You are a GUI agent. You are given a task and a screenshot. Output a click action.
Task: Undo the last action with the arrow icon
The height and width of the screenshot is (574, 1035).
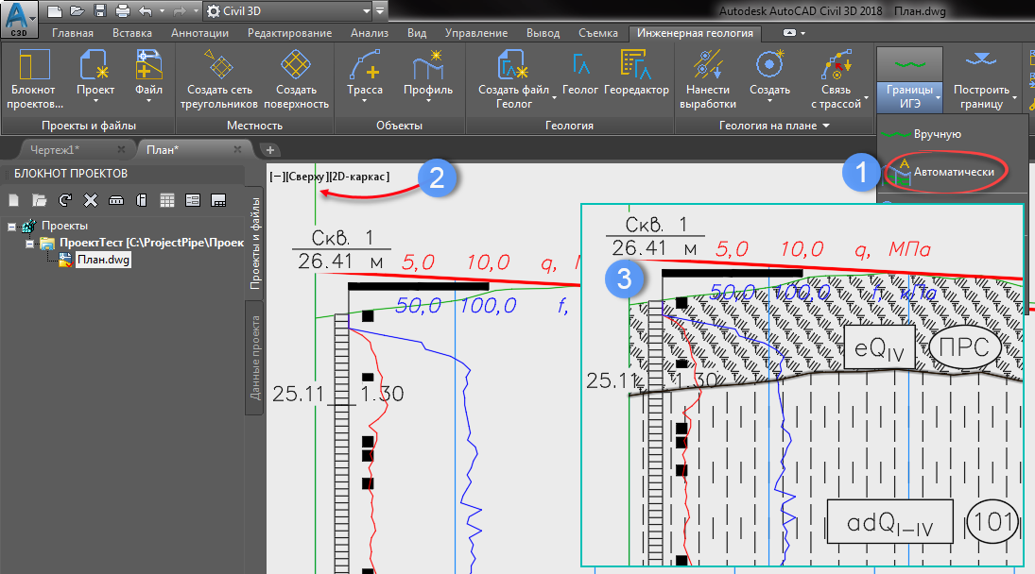pyautogui.click(x=146, y=10)
